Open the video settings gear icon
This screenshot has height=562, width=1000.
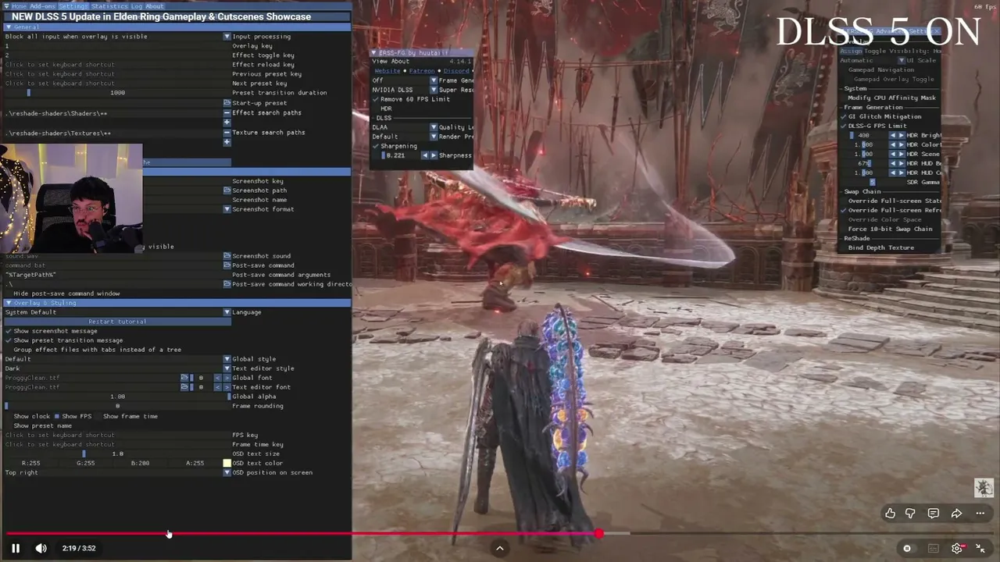pyautogui.click(x=957, y=548)
